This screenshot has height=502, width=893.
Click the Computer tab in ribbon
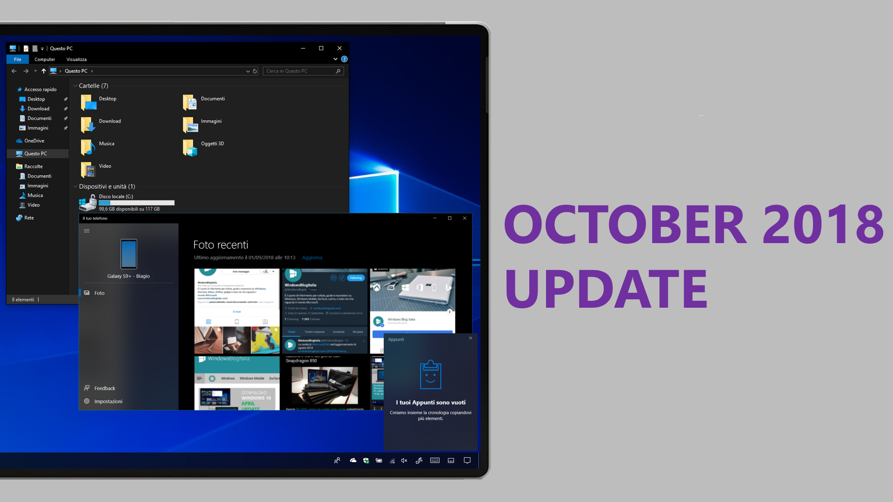[44, 59]
